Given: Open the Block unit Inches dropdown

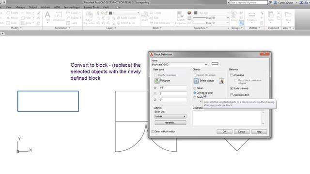Looking at the screenshot, I should [x=170, y=116].
